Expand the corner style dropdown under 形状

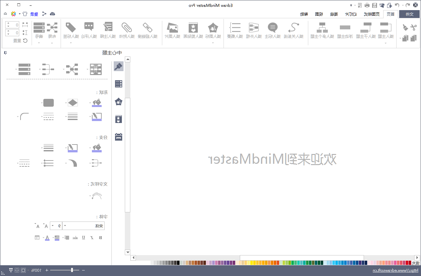(17, 116)
